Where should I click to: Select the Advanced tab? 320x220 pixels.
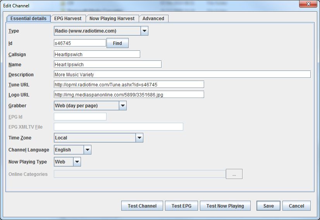point(153,19)
